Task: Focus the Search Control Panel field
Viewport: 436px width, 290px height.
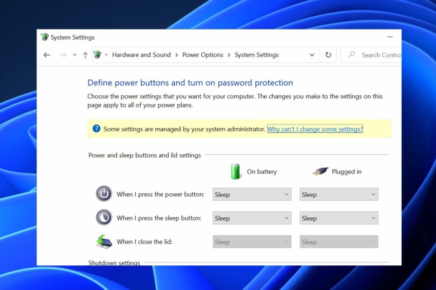Action: 371,55
